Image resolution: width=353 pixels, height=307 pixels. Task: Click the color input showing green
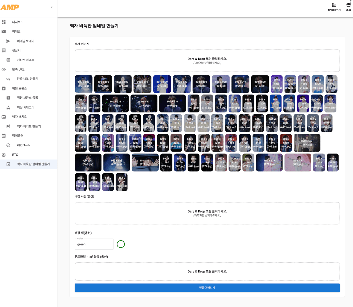tap(94, 244)
